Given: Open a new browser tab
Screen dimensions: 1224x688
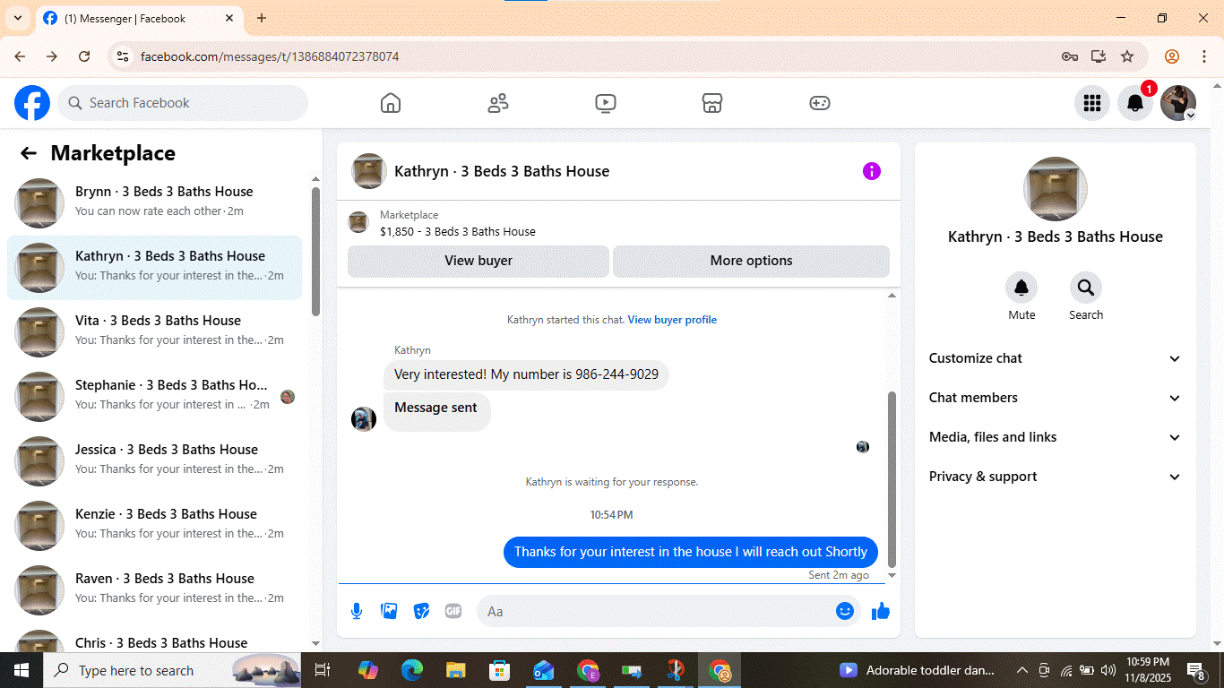Looking at the screenshot, I should tap(262, 18).
